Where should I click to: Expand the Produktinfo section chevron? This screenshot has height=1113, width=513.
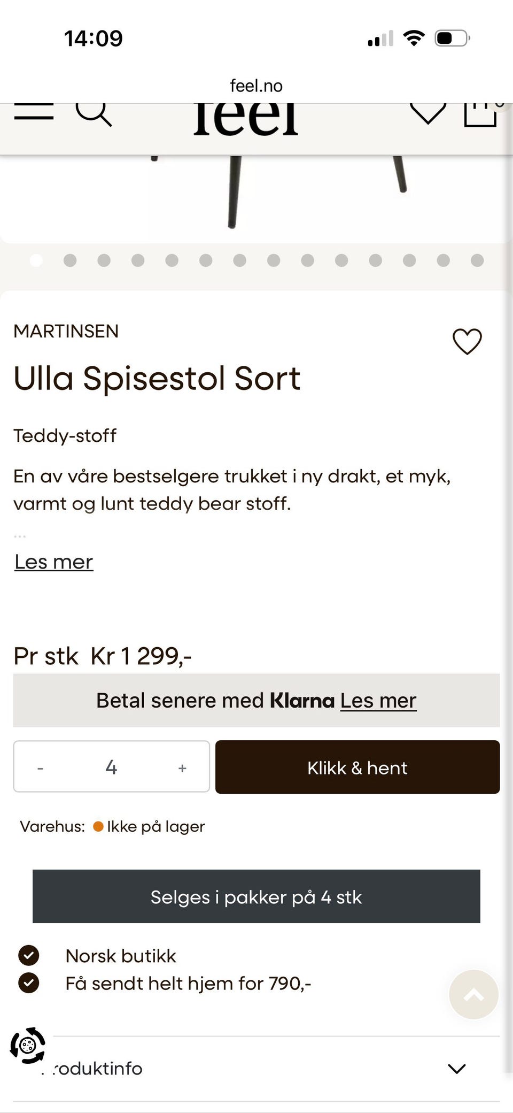[457, 1069]
